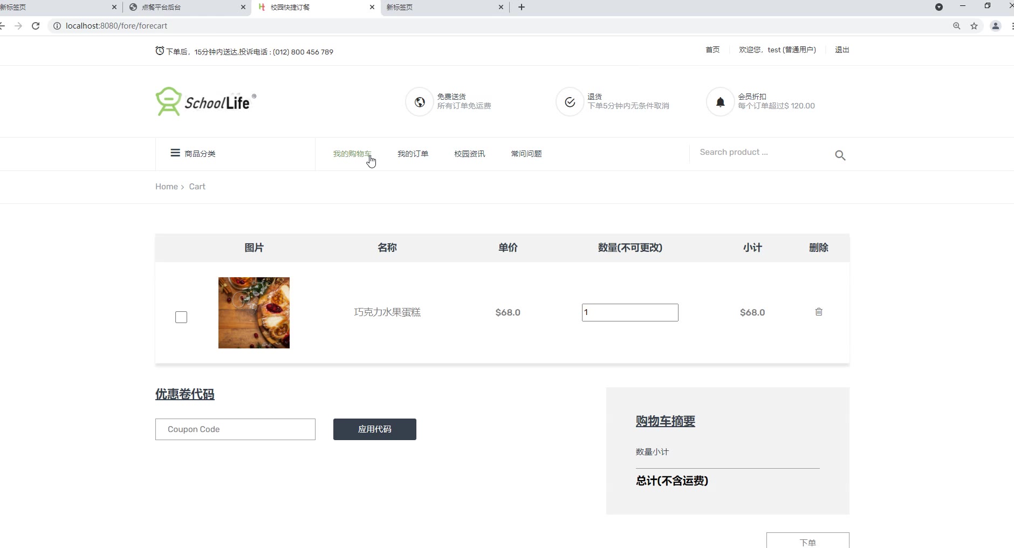1014x548 pixels.
Task: Switch to the 点餐平台后台 tab
Action: pyautogui.click(x=187, y=7)
